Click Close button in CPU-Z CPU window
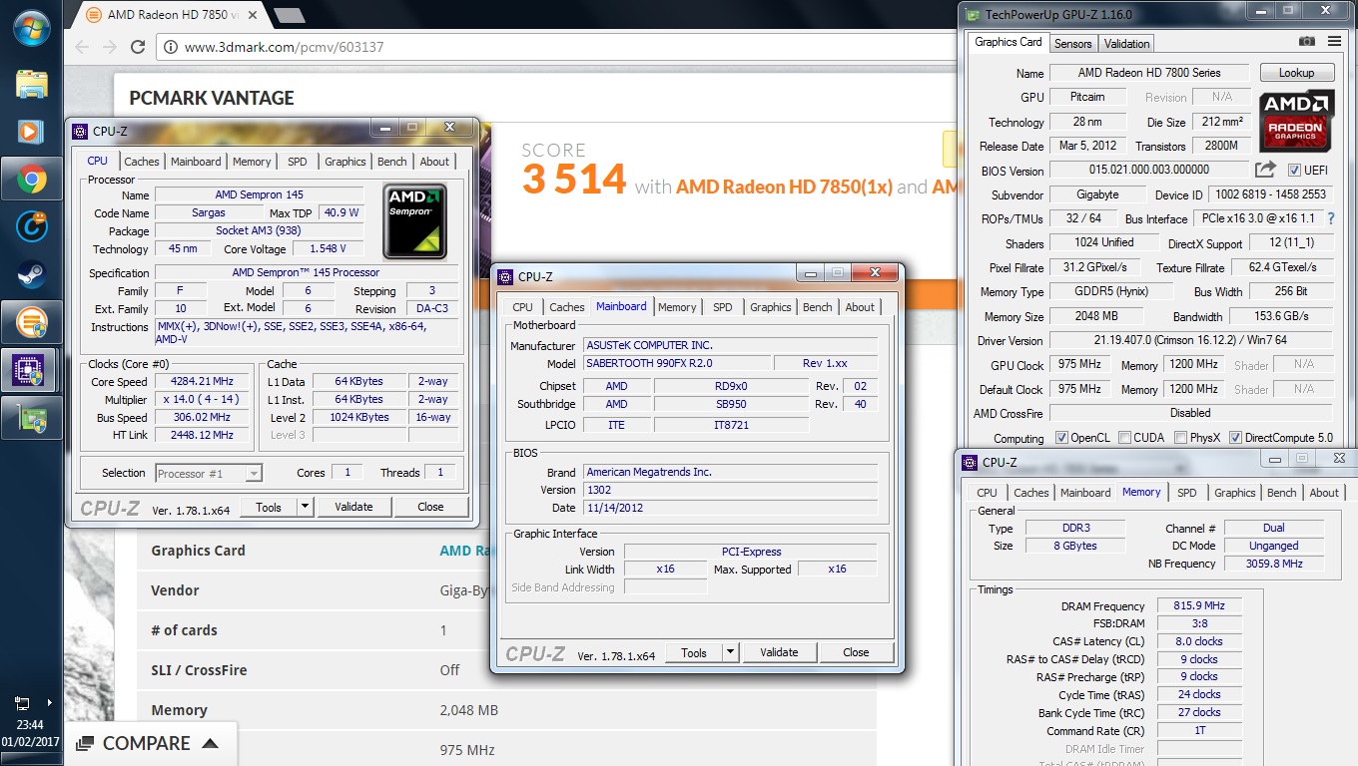1358x766 pixels. [x=430, y=507]
